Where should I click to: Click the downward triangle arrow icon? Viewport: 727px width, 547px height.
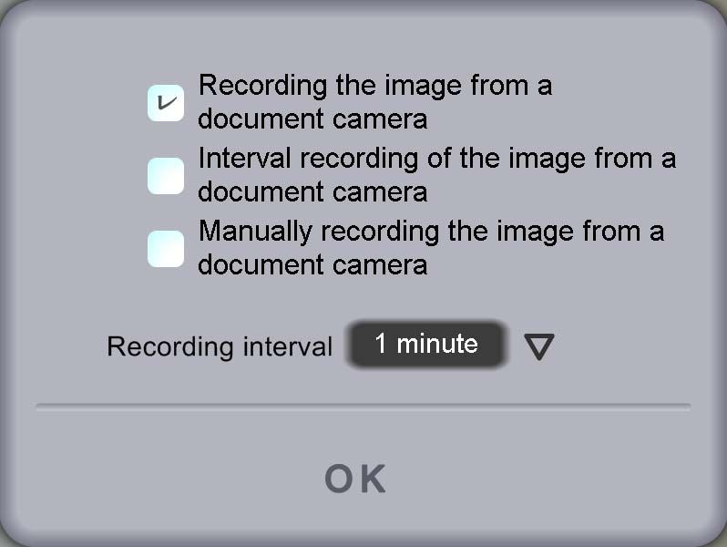[x=539, y=346]
